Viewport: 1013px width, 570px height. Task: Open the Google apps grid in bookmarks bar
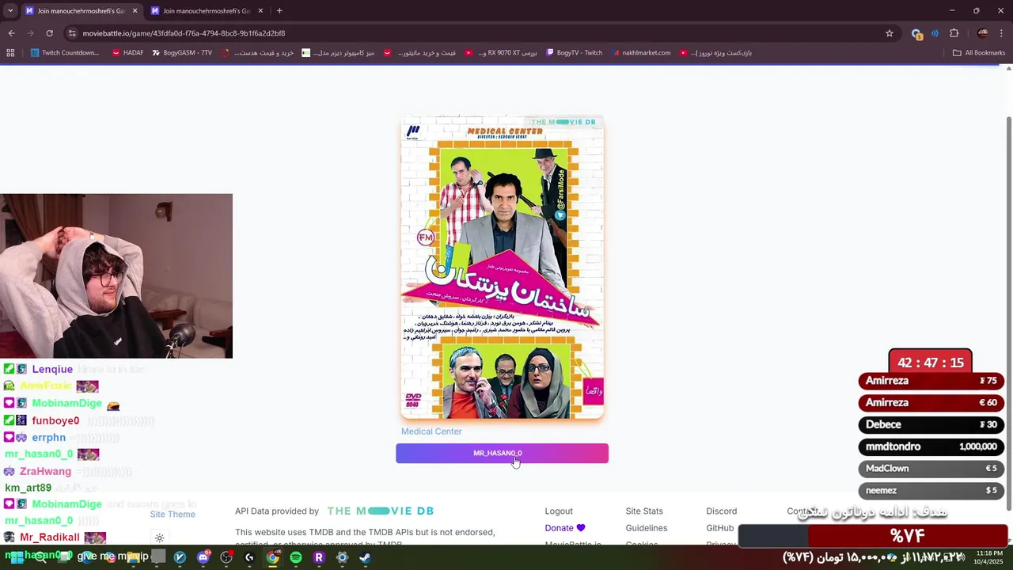coord(10,53)
